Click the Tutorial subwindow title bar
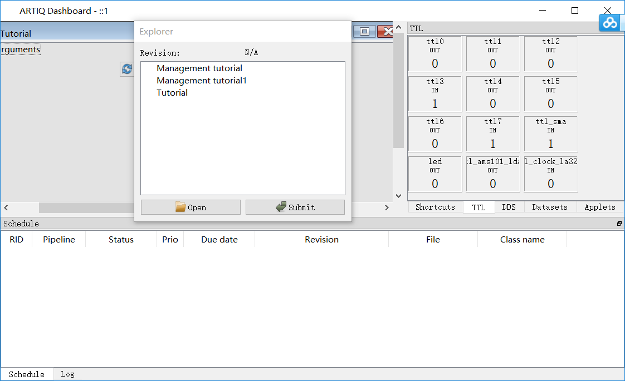 [x=67, y=32]
